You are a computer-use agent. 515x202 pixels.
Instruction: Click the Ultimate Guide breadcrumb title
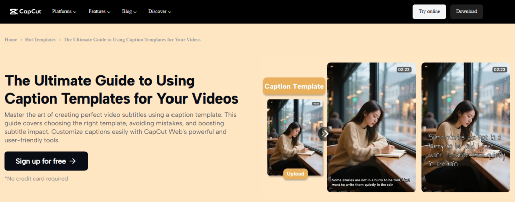tap(132, 40)
